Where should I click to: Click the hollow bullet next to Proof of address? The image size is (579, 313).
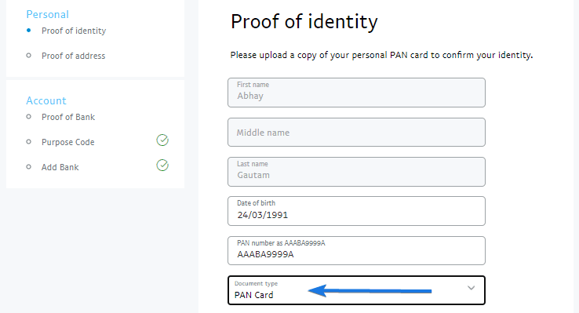(29, 56)
